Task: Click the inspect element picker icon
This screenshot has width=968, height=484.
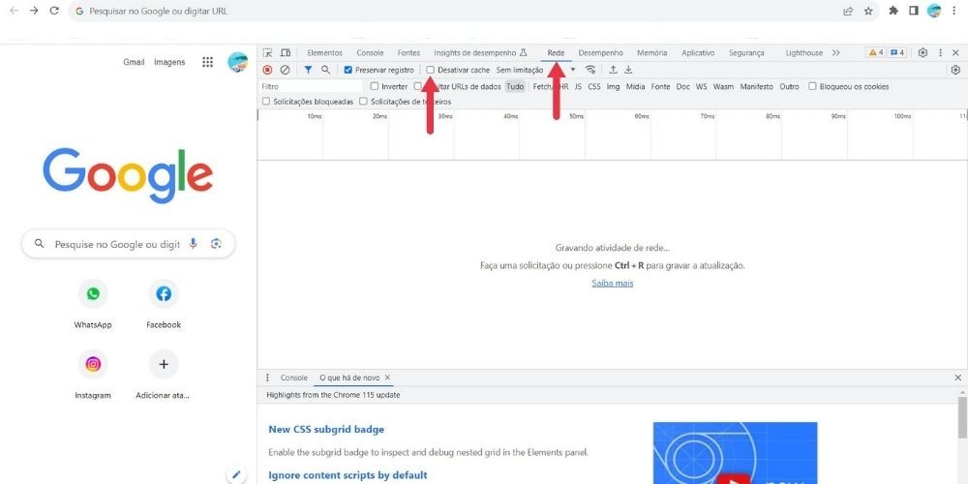Action: [x=267, y=53]
